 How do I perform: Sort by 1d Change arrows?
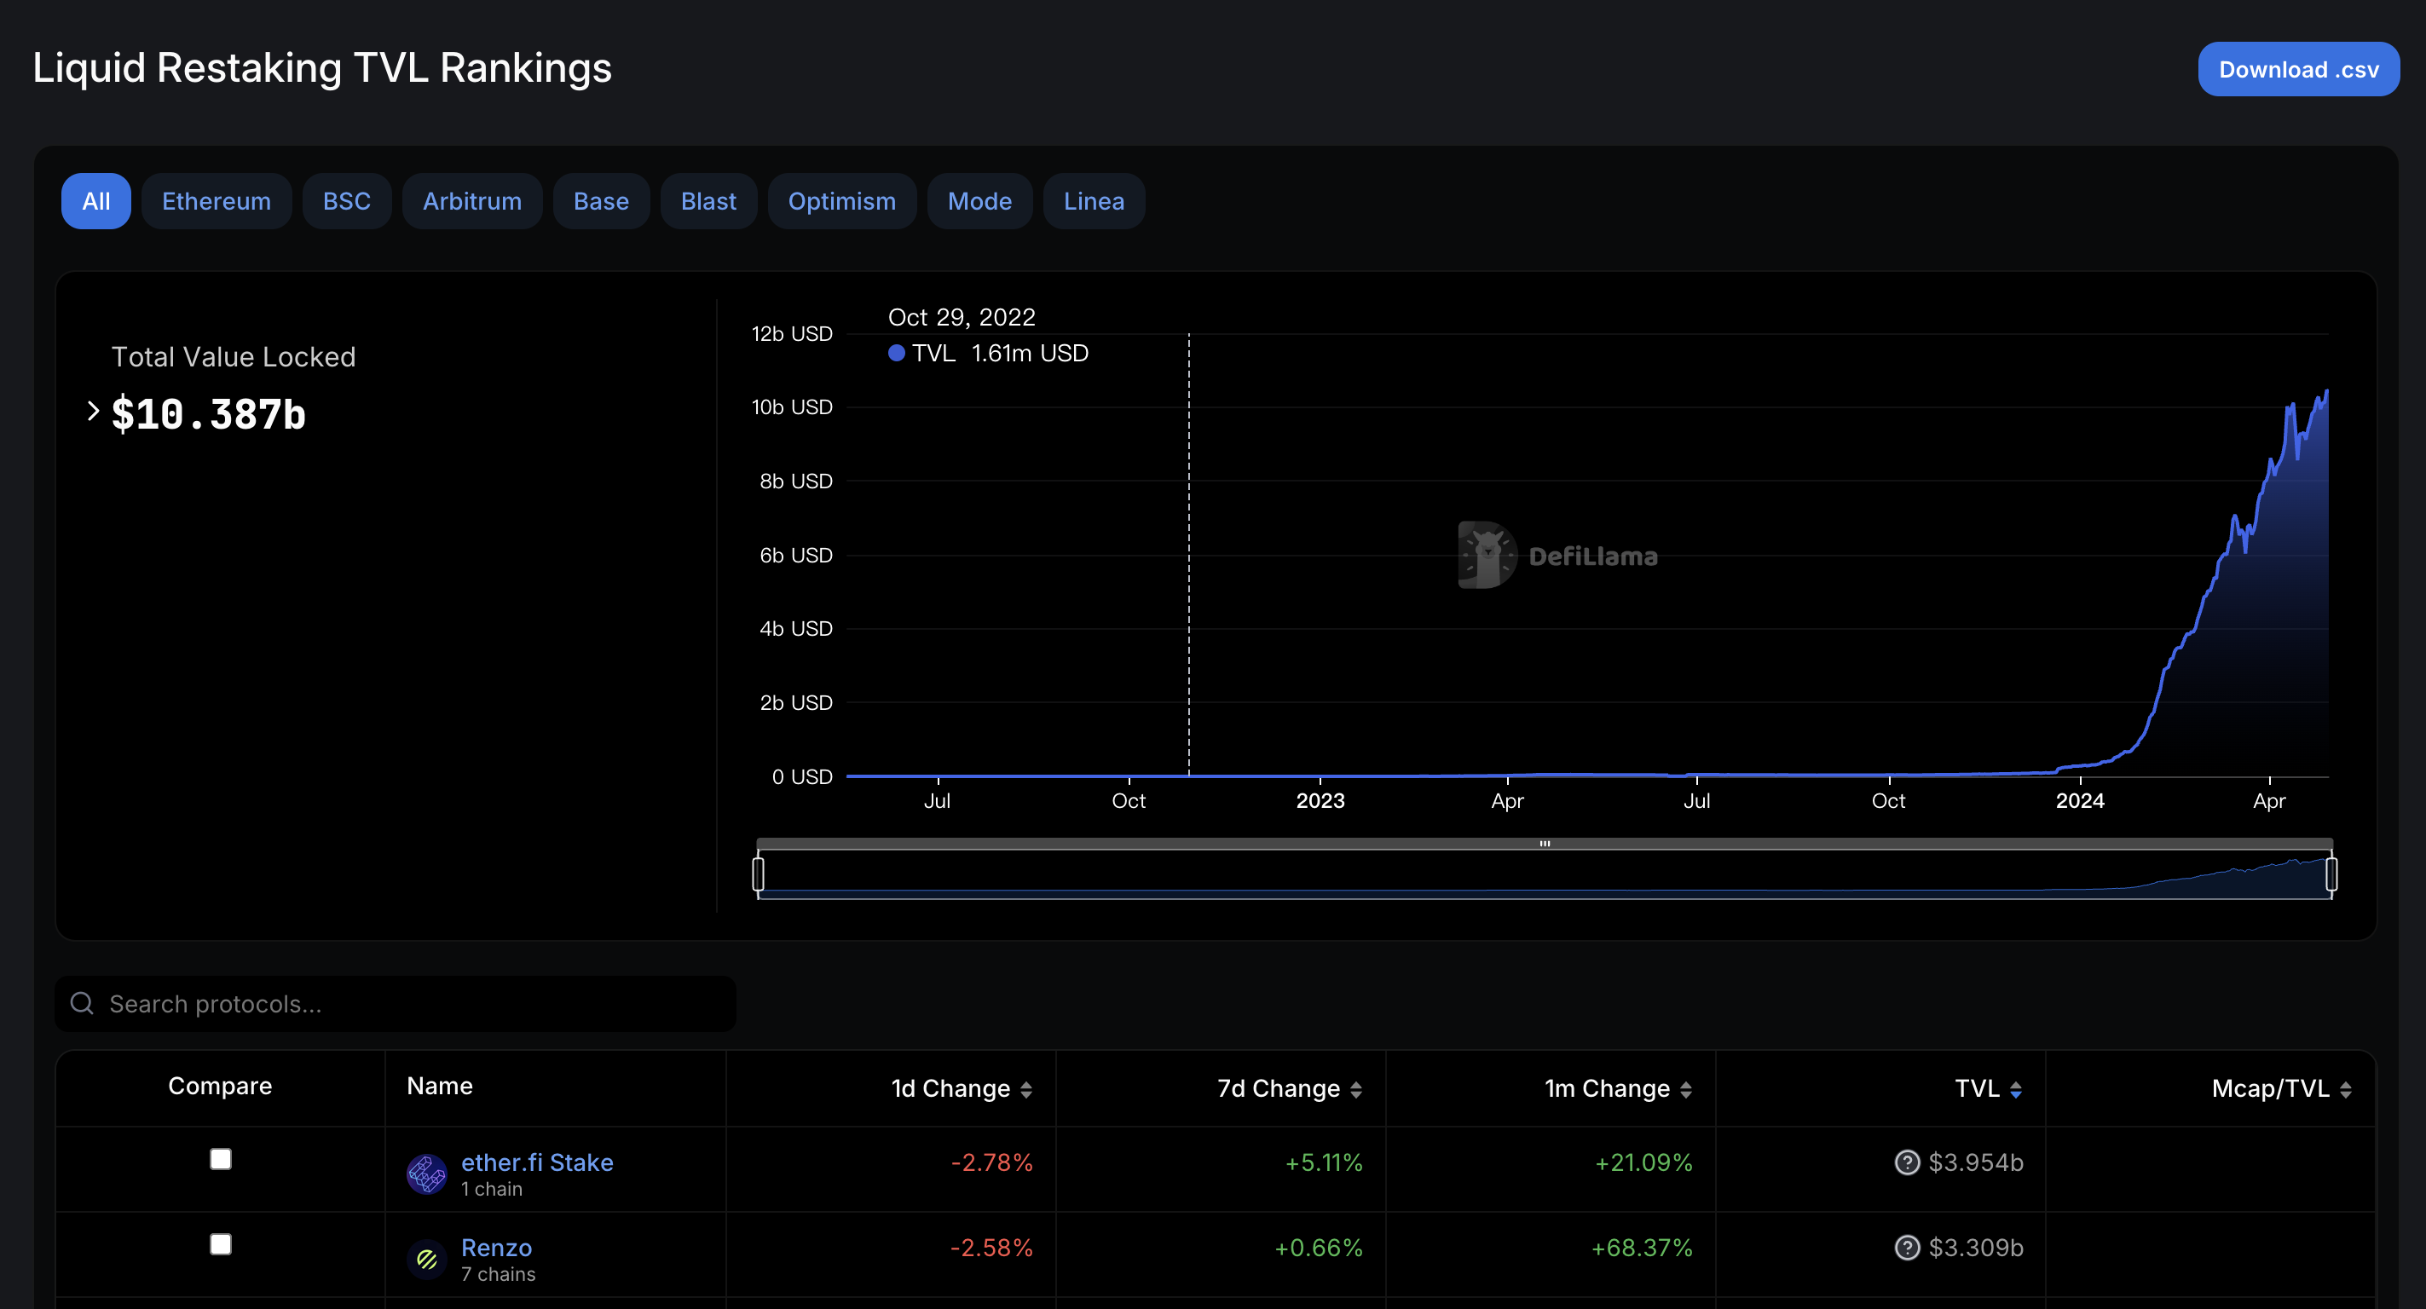tap(1025, 1090)
